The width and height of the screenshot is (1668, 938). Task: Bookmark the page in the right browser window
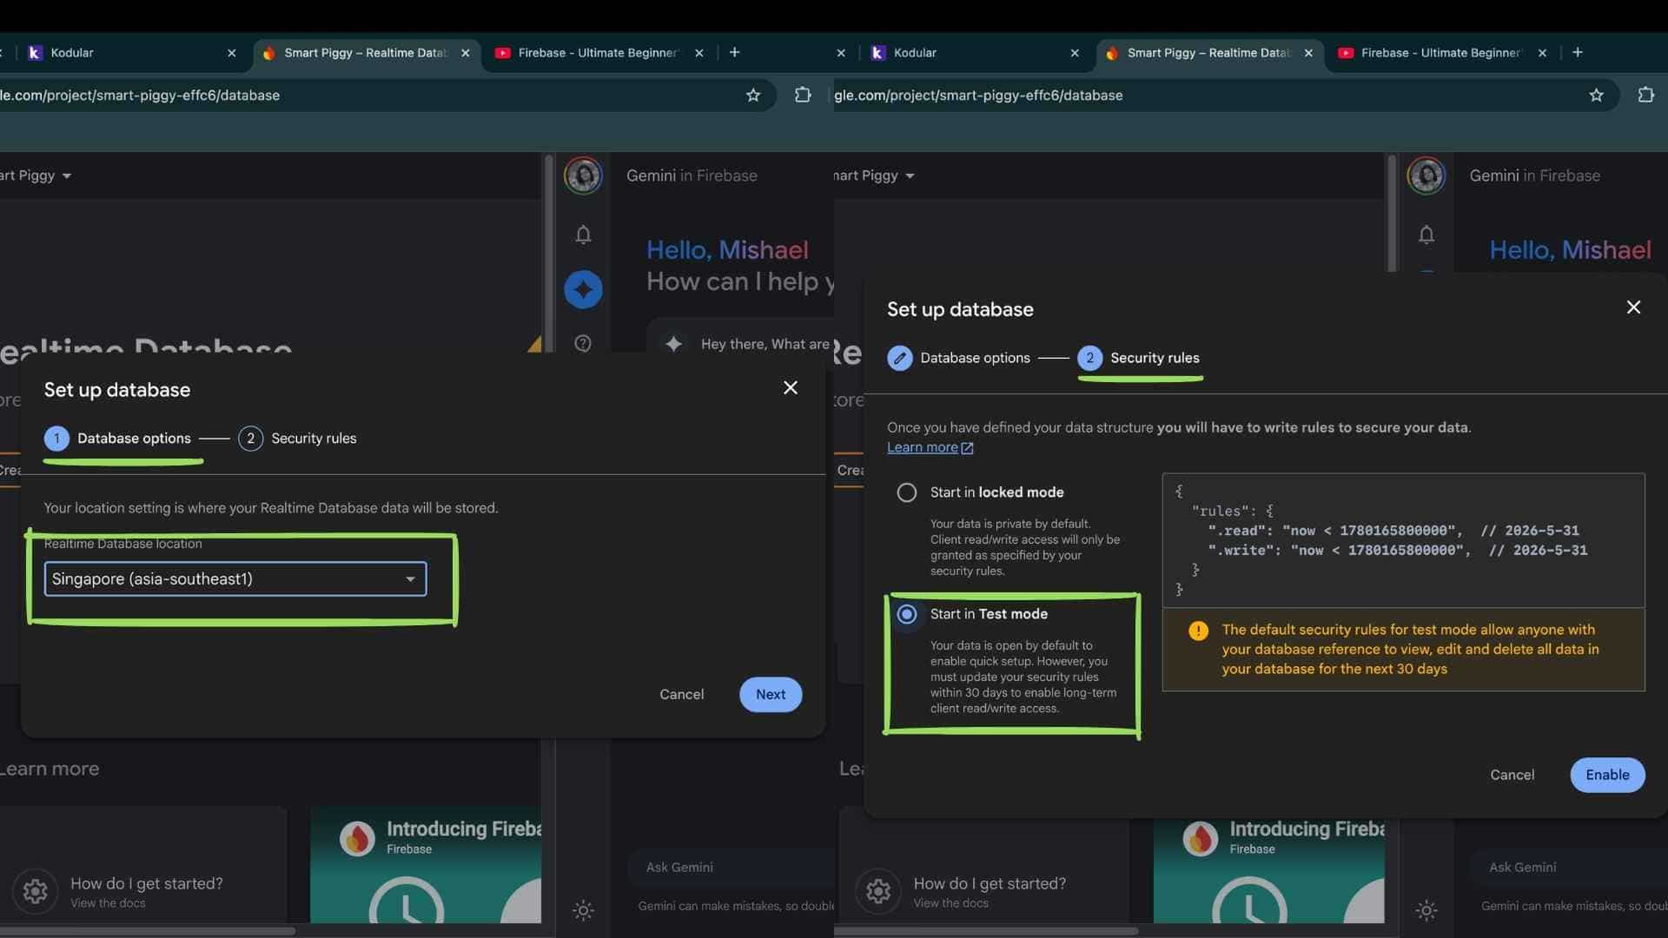(x=1596, y=96)
